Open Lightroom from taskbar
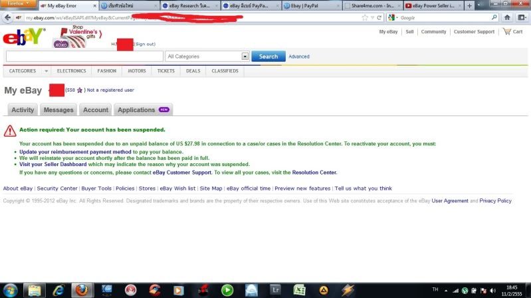 [x=275, y=290]
